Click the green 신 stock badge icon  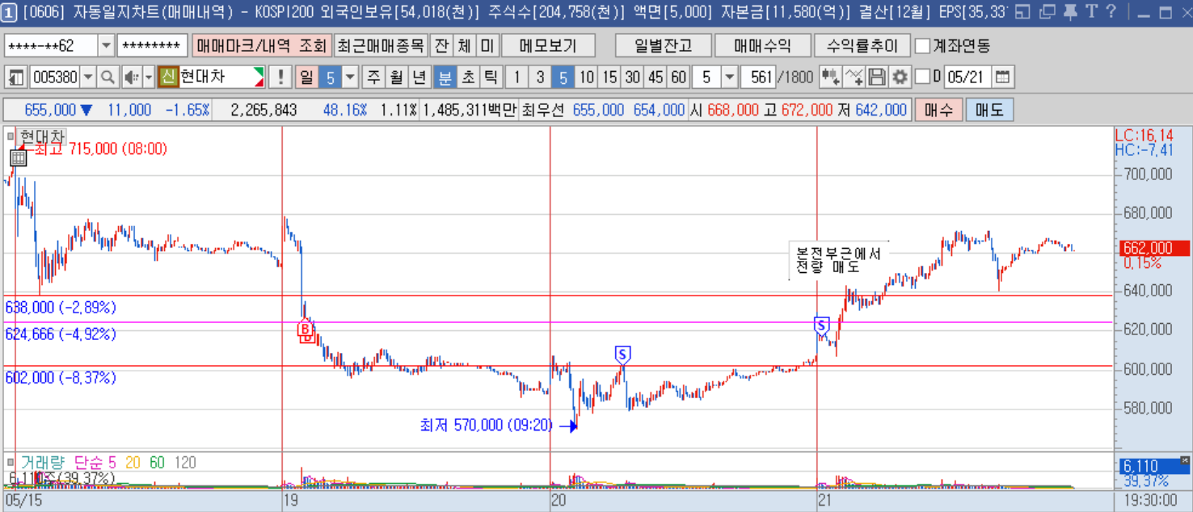(x=167, y=78)
